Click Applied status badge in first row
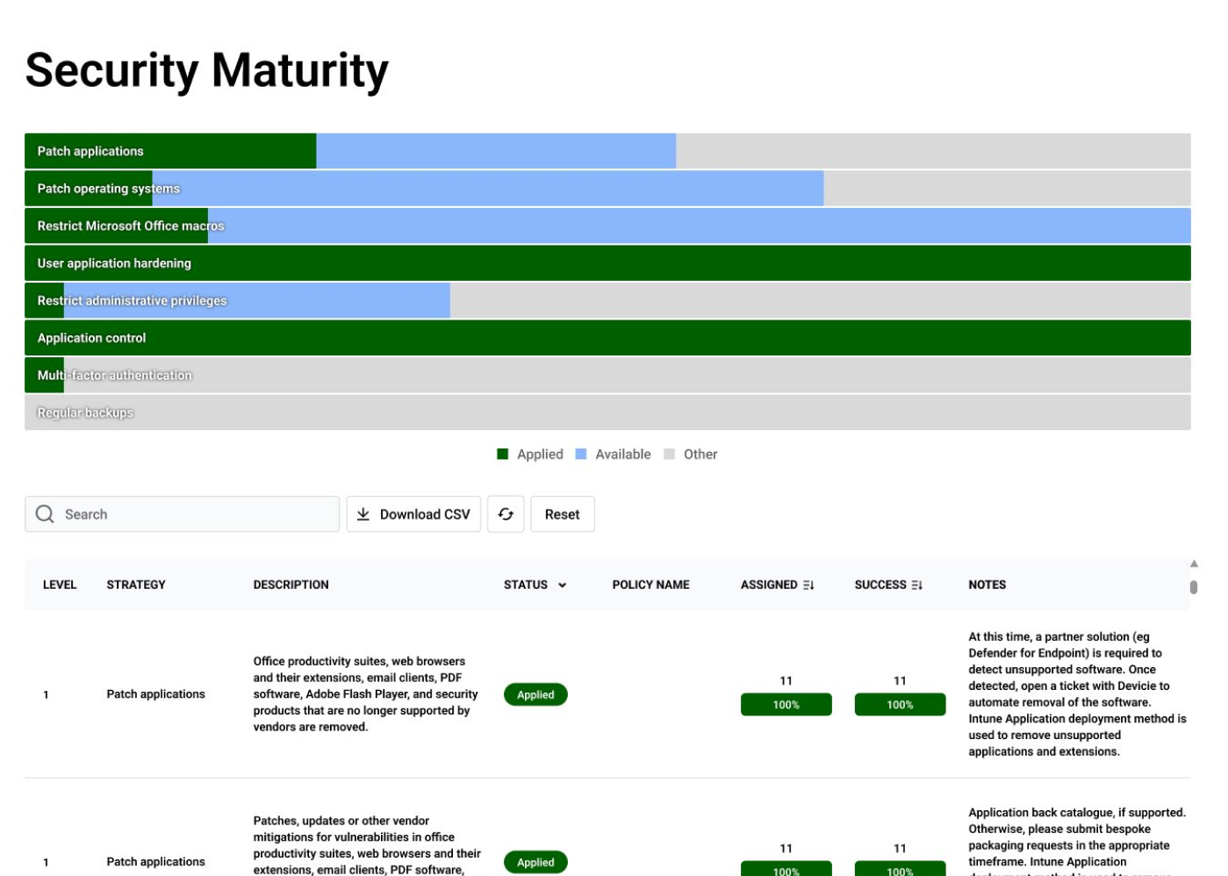 [535, 694]
